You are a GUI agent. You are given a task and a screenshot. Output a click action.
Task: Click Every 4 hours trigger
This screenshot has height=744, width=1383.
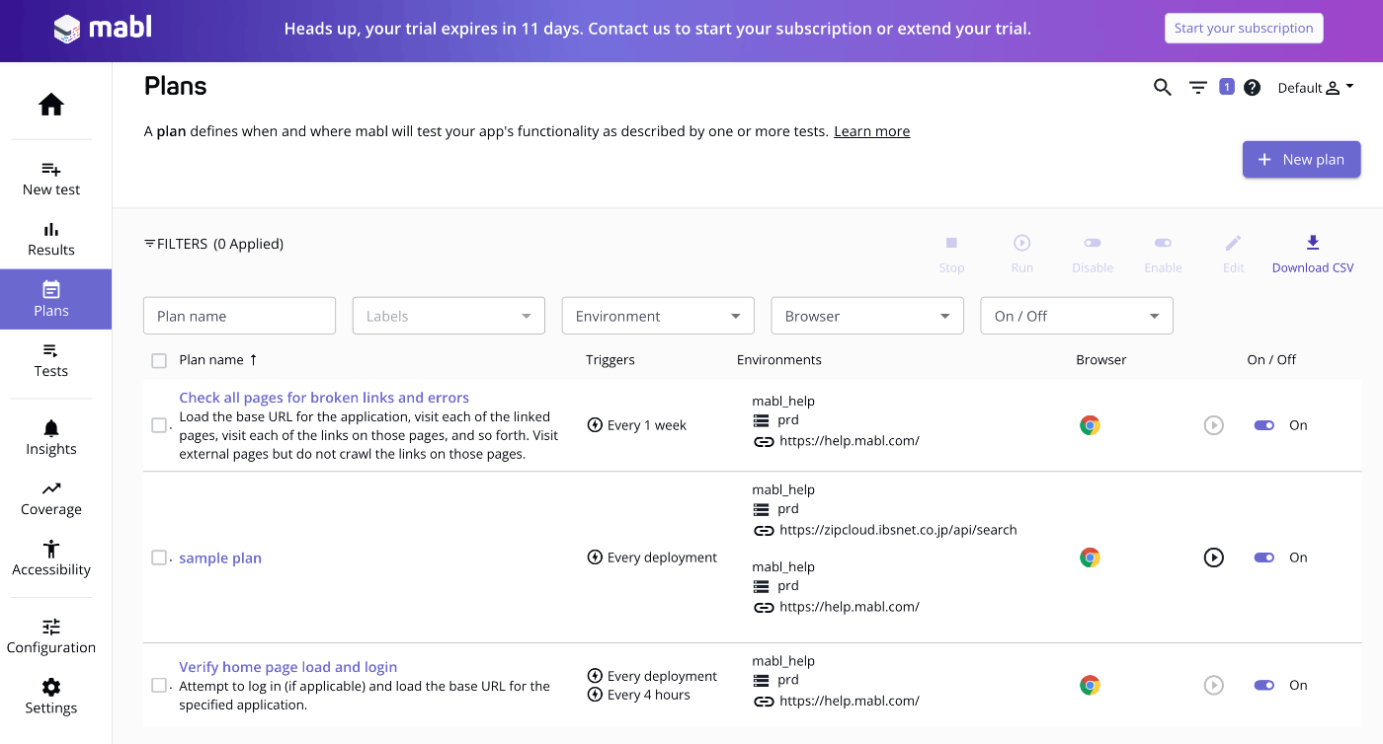pos(638,695)
